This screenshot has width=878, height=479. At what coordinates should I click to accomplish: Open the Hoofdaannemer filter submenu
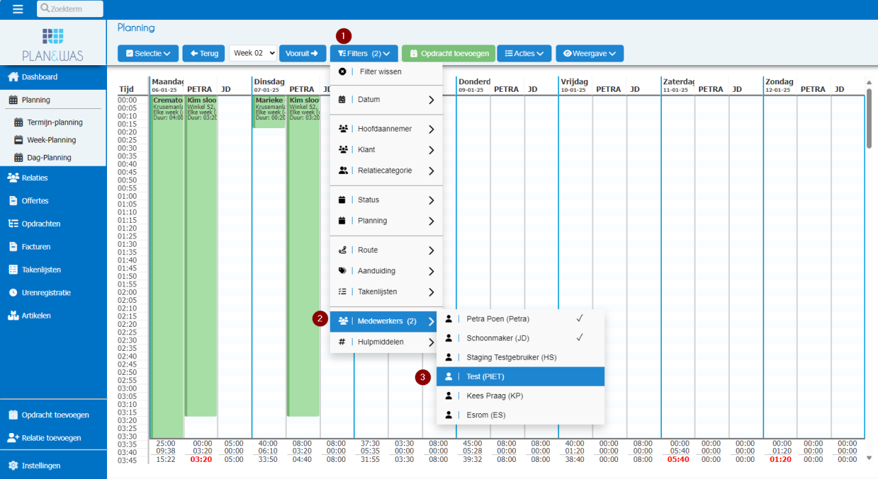(x=386, y=129)
